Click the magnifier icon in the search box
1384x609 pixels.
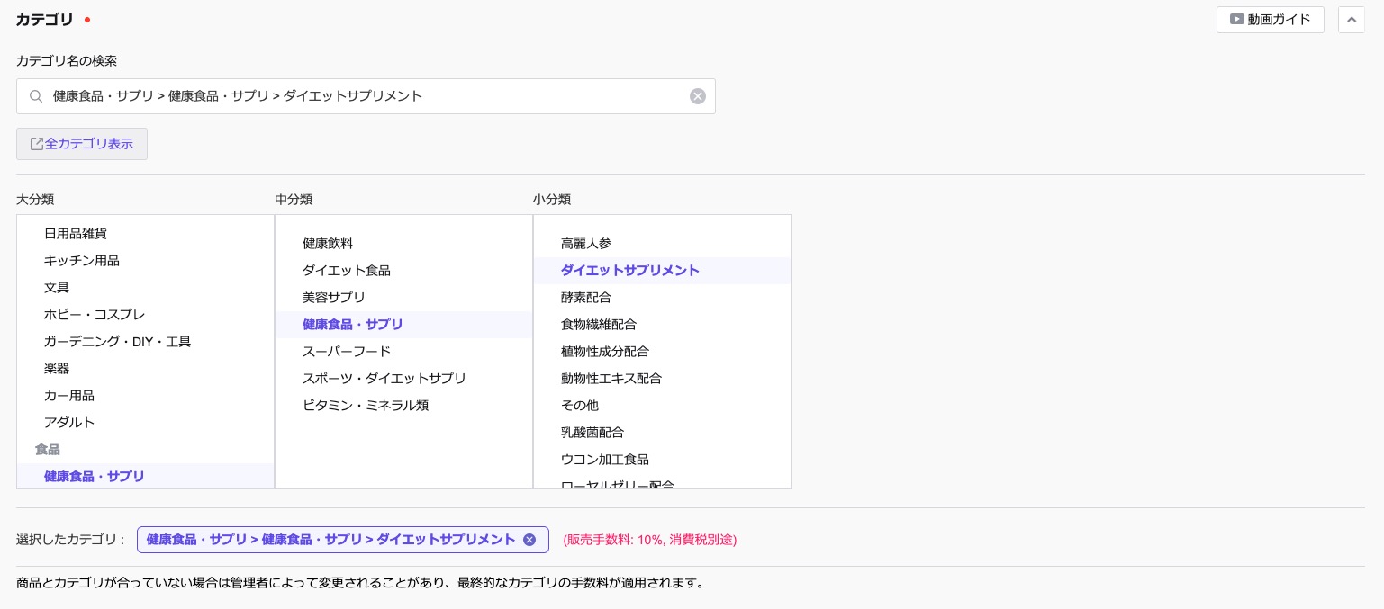36,96
